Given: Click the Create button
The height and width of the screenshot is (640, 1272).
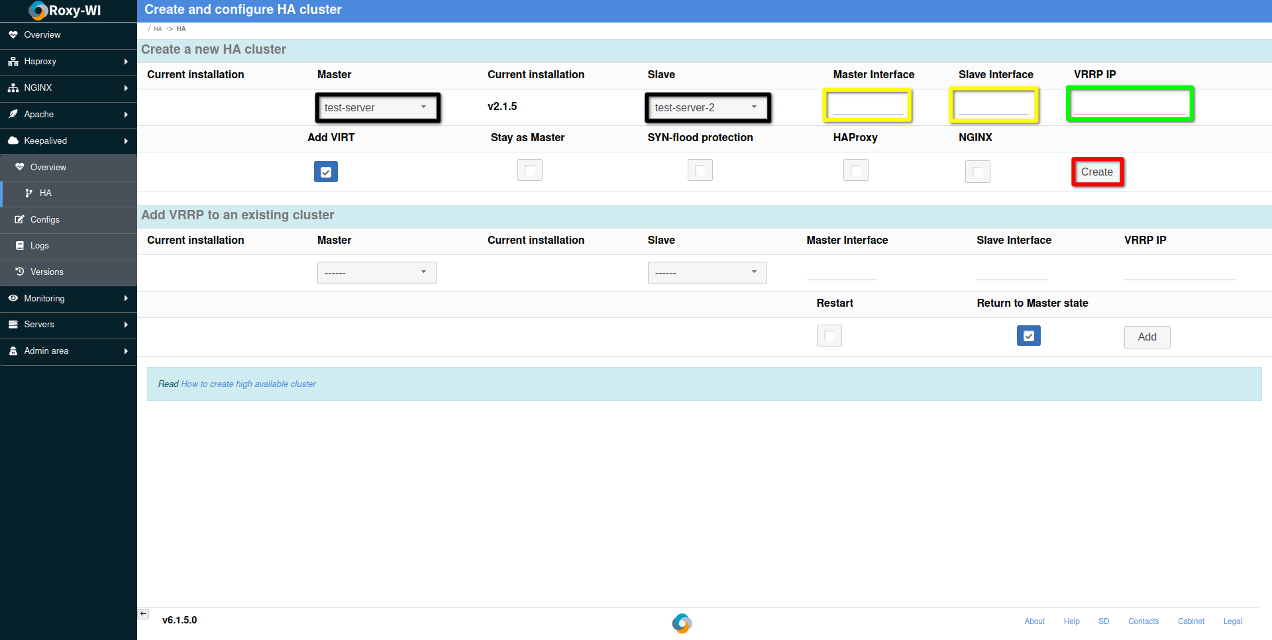Looking at the screenshot, I should (1097, 172).
